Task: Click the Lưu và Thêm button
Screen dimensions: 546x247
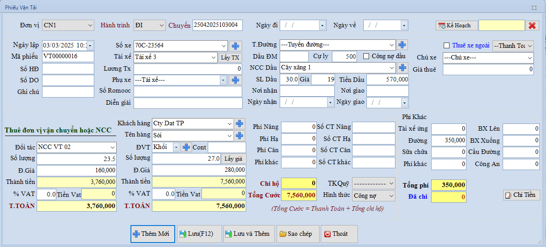Action: (249, 234)
